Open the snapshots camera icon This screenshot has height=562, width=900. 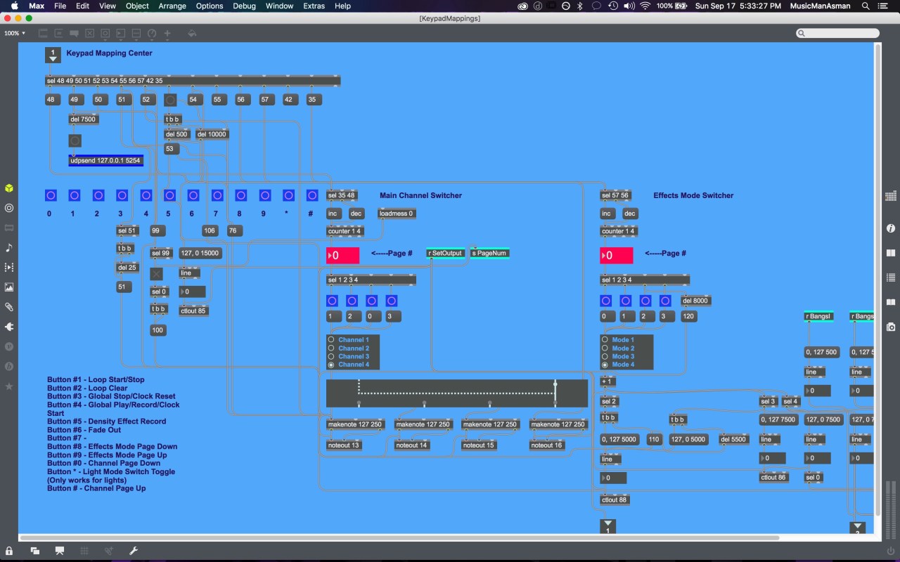point(891,327)
